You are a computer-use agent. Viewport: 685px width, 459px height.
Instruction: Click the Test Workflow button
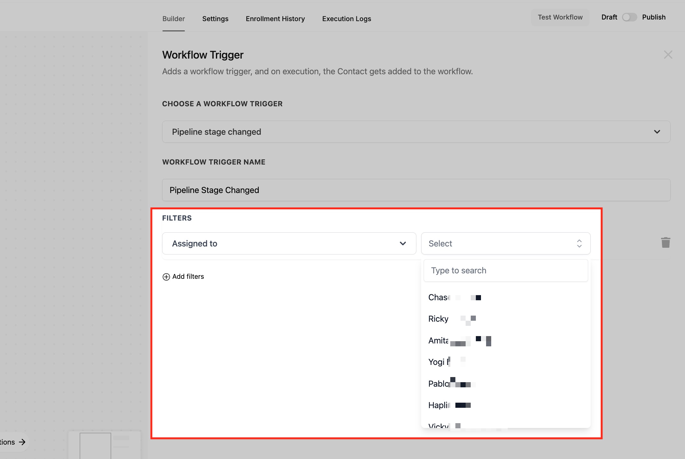pos(560,17)
